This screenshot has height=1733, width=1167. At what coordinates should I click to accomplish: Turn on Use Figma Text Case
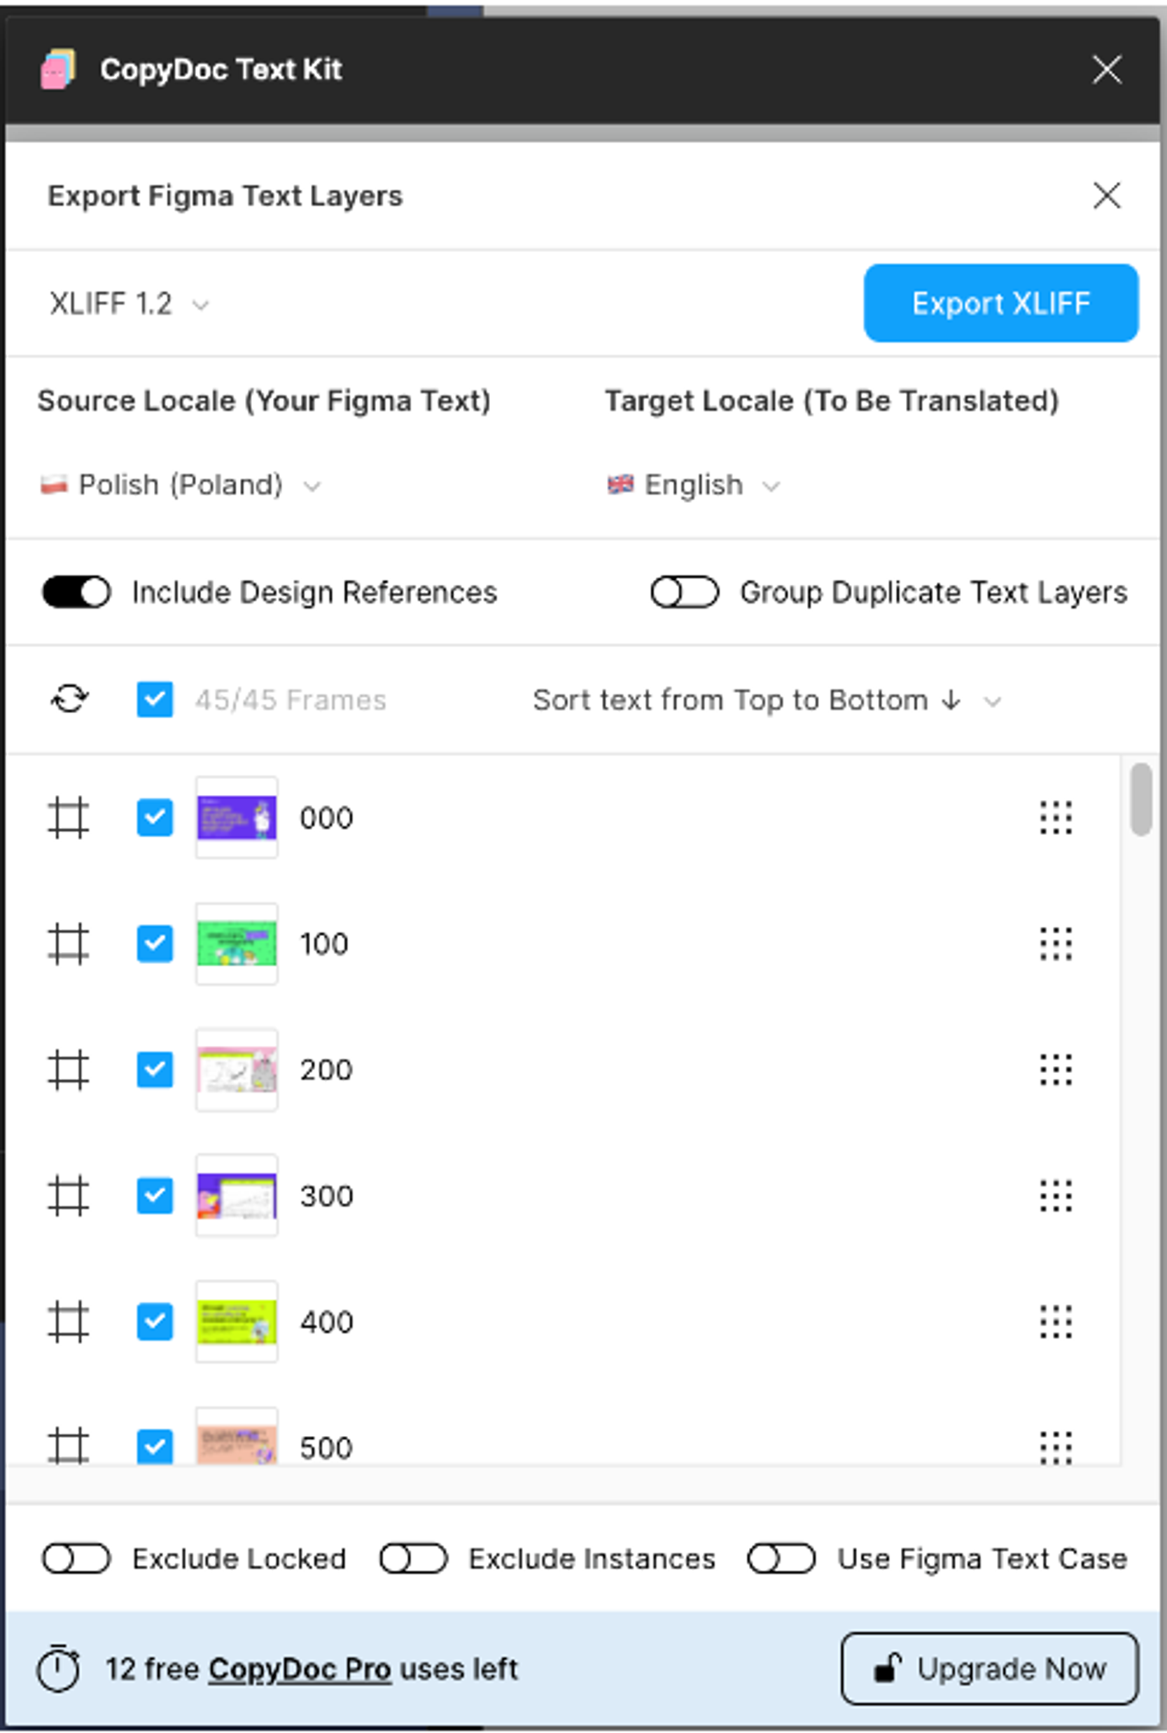click(781, 1558)
